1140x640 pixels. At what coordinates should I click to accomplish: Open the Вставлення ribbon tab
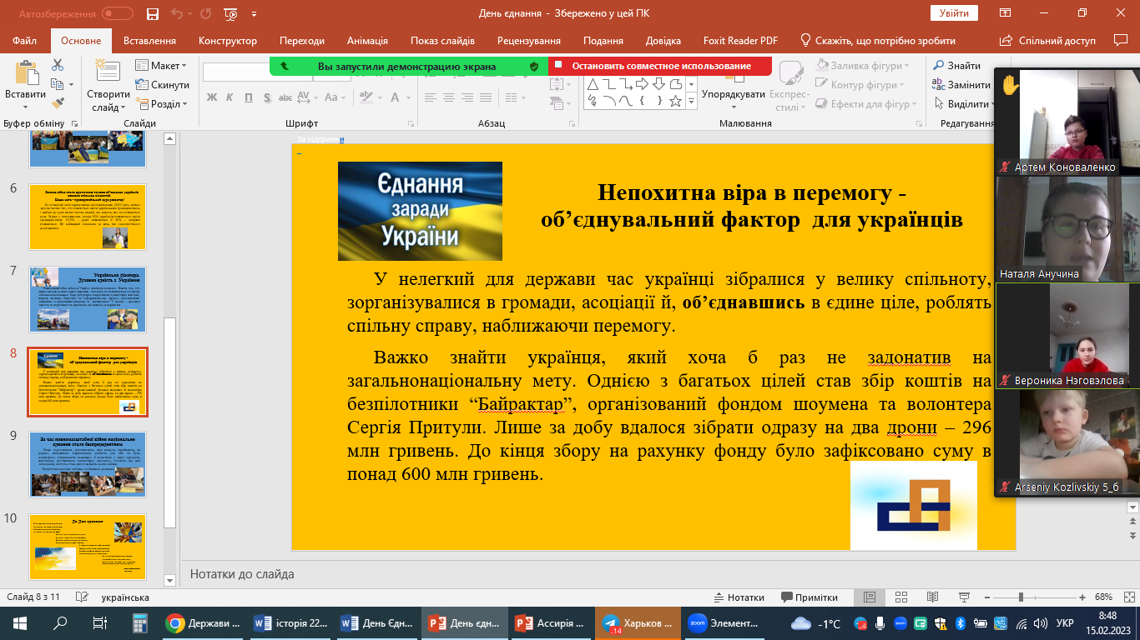click(x=149, y=41)
